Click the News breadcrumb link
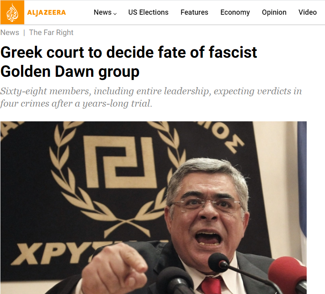The image size is (325, 294). (10, 33)
